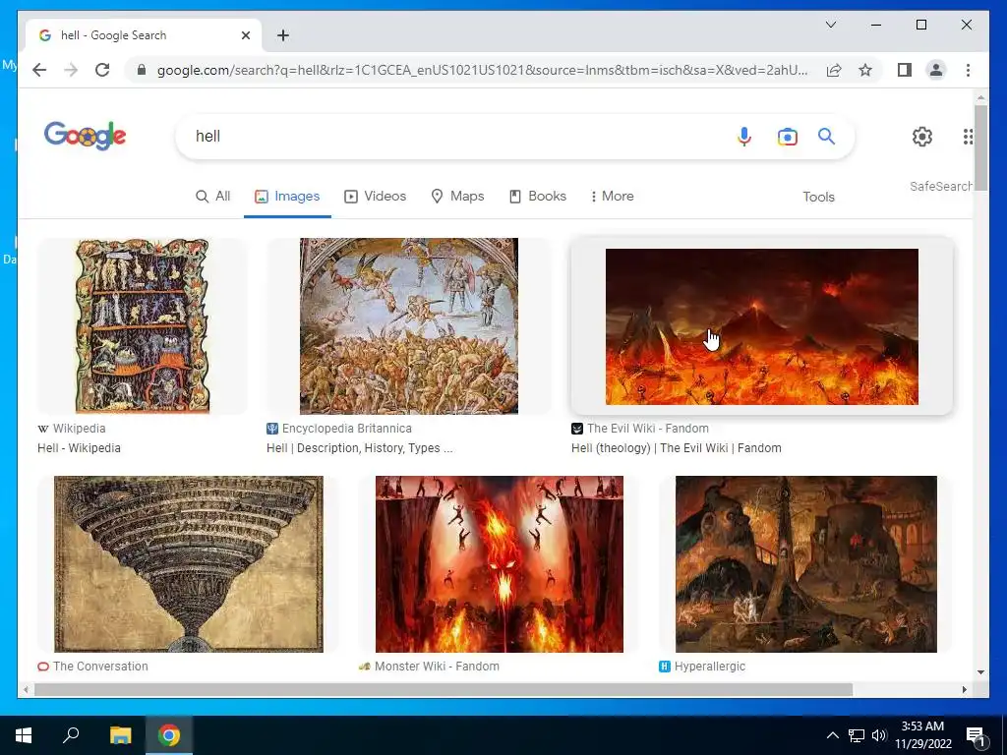The height and width of the screenshot is (755, 1007).
Task: Open the volume control in tray
Action: point(879,735)
